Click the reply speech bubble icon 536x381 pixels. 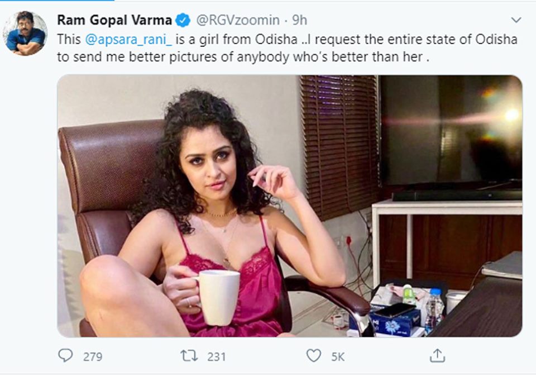(66, 356)
